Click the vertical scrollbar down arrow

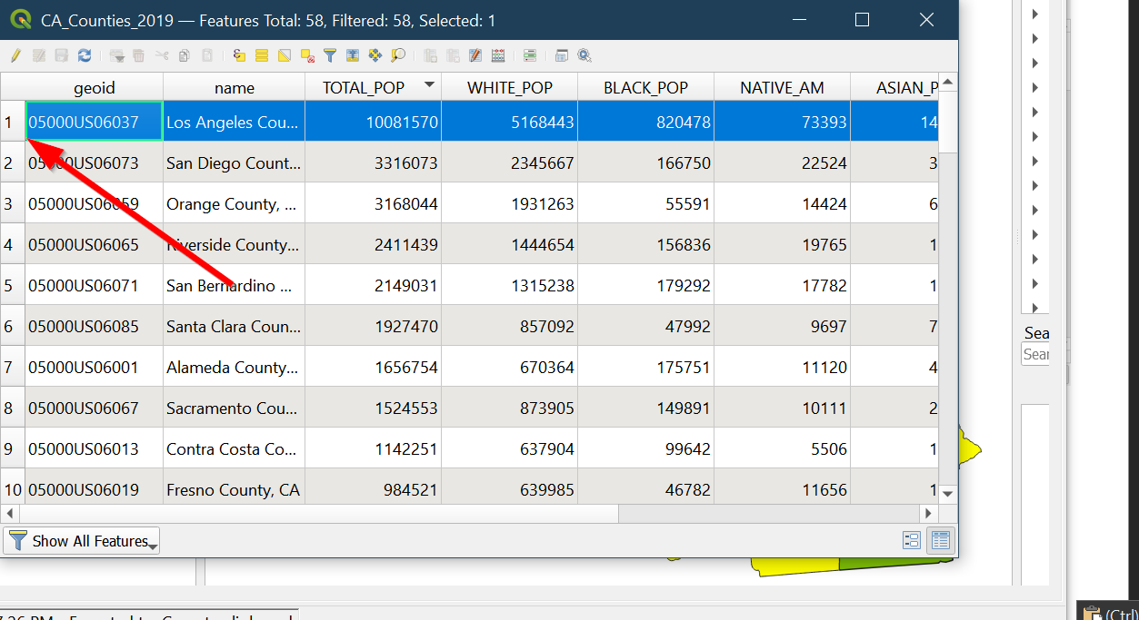[947, 494]
